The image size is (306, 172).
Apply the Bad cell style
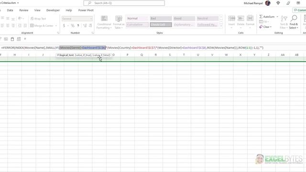pyautogui.click(x=161, y=18)
